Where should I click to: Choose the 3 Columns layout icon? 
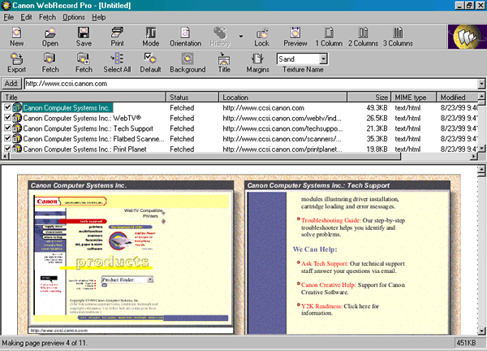pyautogui.click(x=398, y=37)
